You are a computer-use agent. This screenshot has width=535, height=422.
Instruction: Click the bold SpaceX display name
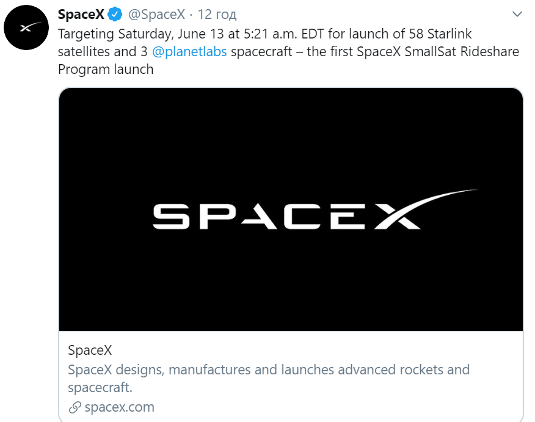[80, 13]
